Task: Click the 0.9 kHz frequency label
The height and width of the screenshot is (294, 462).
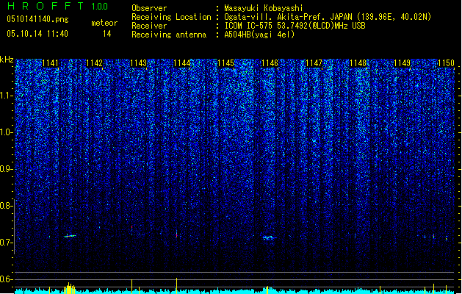Action: 6,169
